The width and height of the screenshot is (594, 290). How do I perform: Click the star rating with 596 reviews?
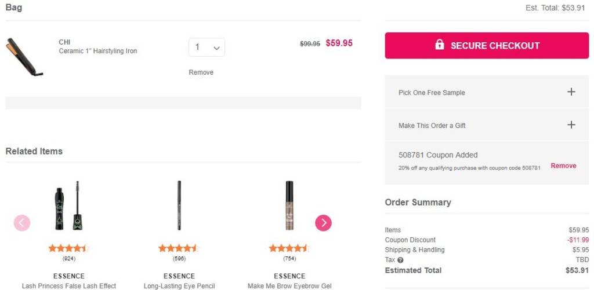(178, 248)
